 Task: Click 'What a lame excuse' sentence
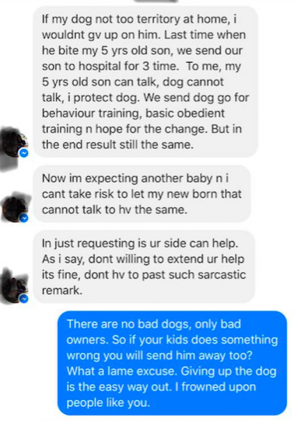coord(122,371)
